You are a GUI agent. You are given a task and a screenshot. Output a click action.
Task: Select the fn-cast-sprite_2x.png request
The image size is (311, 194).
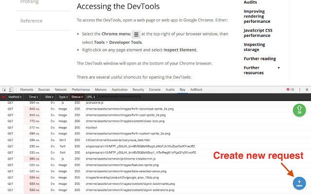tap(155, 115)
